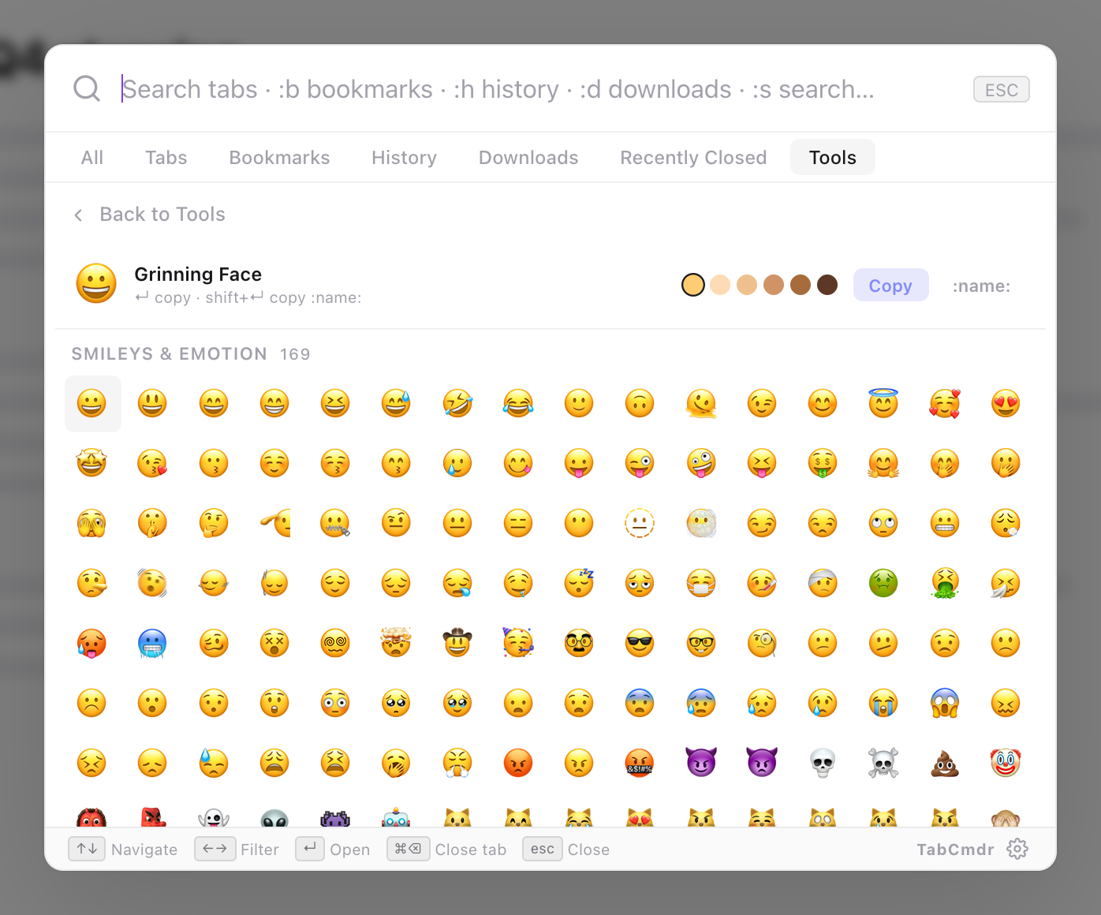Select the zipper-mouth face emoji

pos(335,524)
